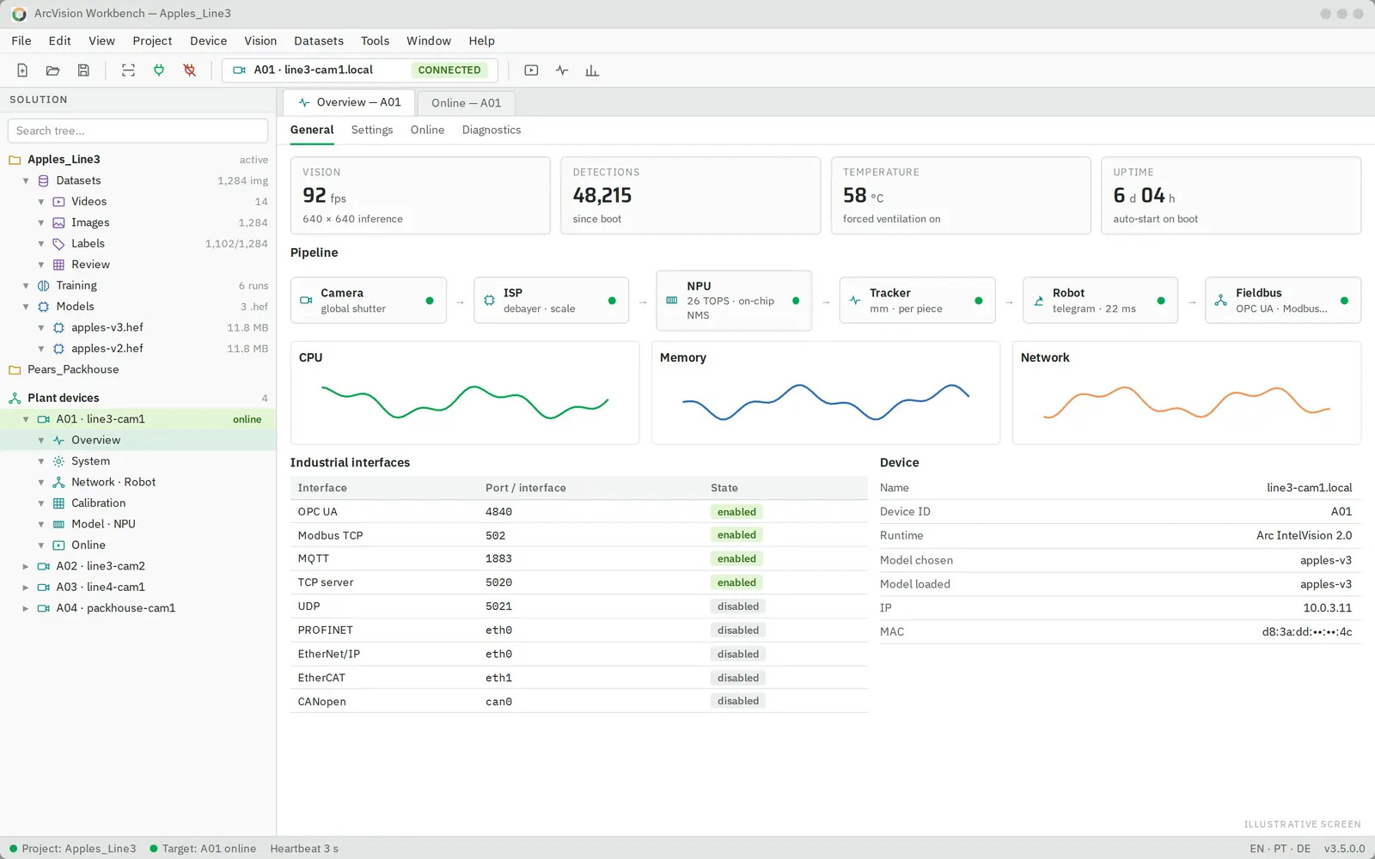Image resolution: width=1375 pixels, height=859 pixels.
Task: Click the enabled badge for MQTT
Action: point(737,558)
